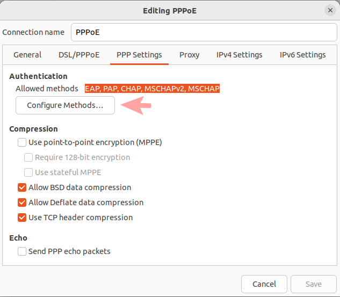Open the IPv4 Settings tab

[240, 55]
